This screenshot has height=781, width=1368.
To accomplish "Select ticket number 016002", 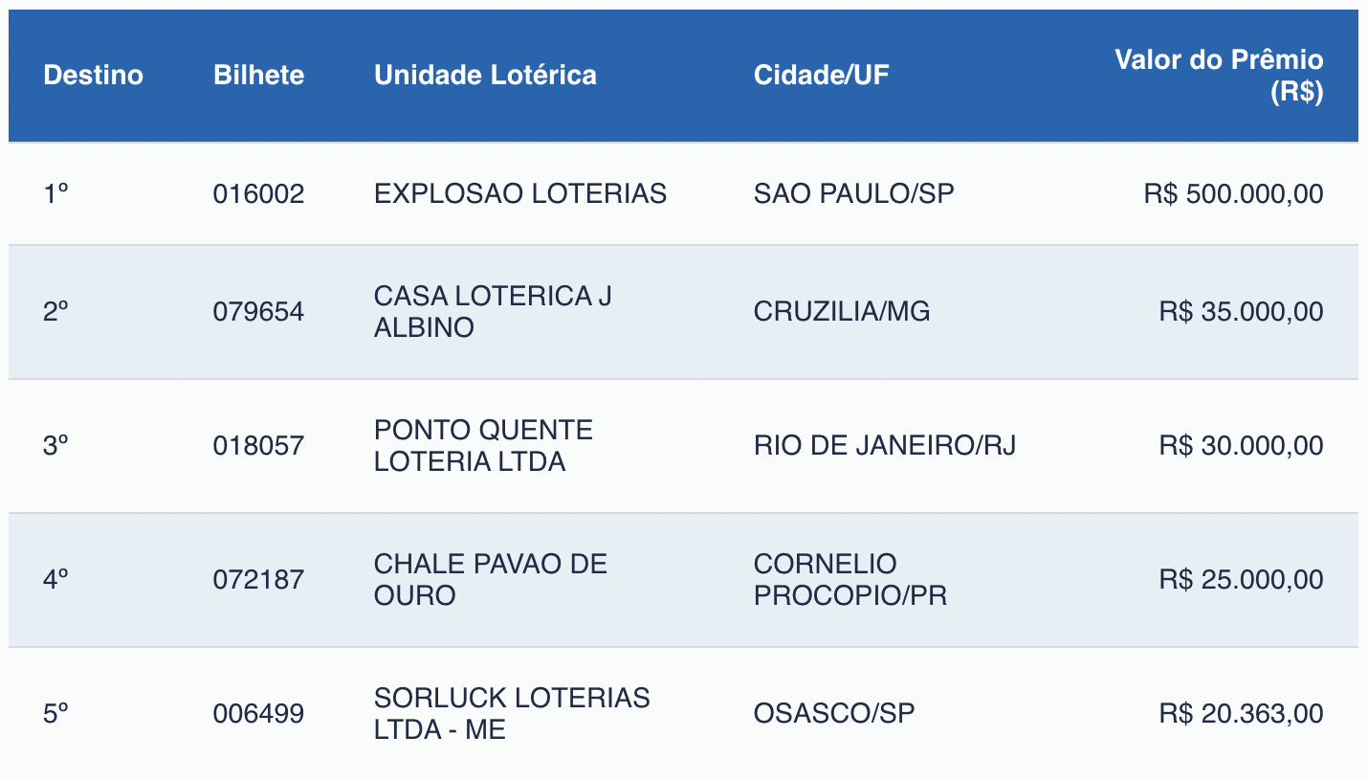I will point(258,194).
